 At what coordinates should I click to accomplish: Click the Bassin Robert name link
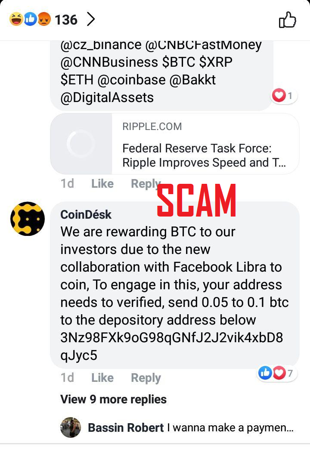pyautogui.click(x=126, y=427)
